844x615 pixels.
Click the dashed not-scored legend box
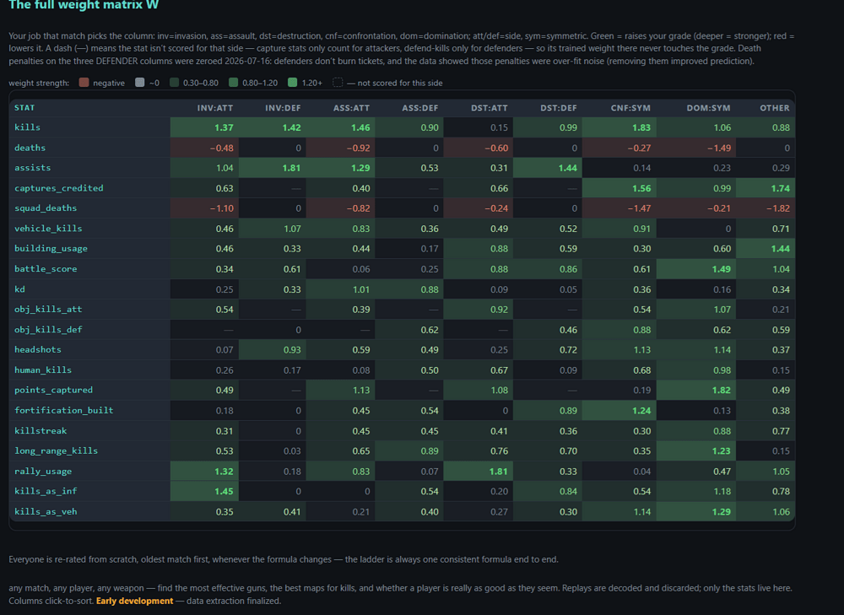point(338,83)
